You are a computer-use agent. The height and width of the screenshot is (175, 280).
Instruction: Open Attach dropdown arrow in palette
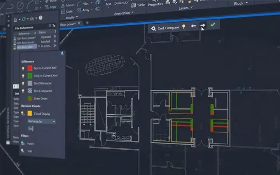coord(19,19)
